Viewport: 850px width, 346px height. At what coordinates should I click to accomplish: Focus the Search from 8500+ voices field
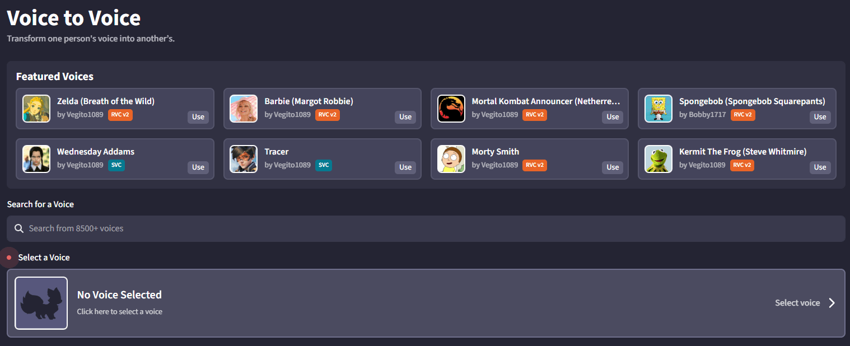426,228
